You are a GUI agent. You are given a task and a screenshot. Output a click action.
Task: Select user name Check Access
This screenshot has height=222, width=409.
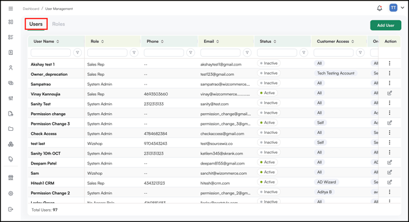(x=43, y=134)
